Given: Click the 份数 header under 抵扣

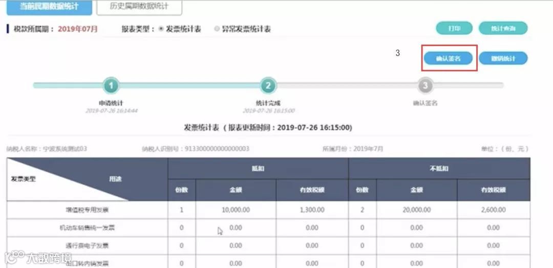Looking at the screenshot, I should 182,190.
